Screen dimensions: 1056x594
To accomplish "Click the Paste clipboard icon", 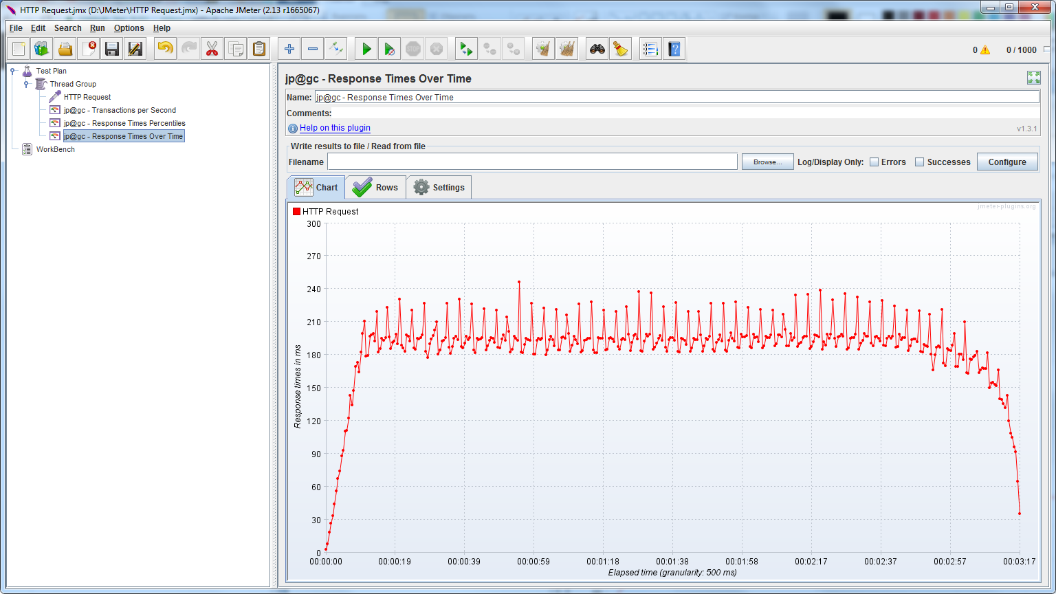I will (258, 49).
